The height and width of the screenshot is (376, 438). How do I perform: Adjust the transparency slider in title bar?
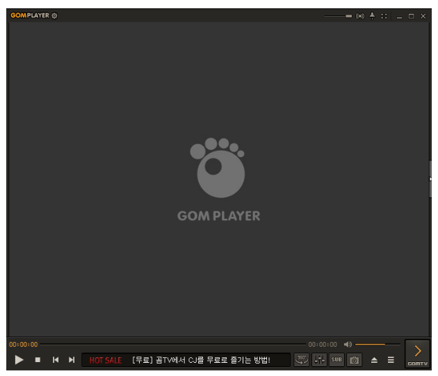click(338, 16)
